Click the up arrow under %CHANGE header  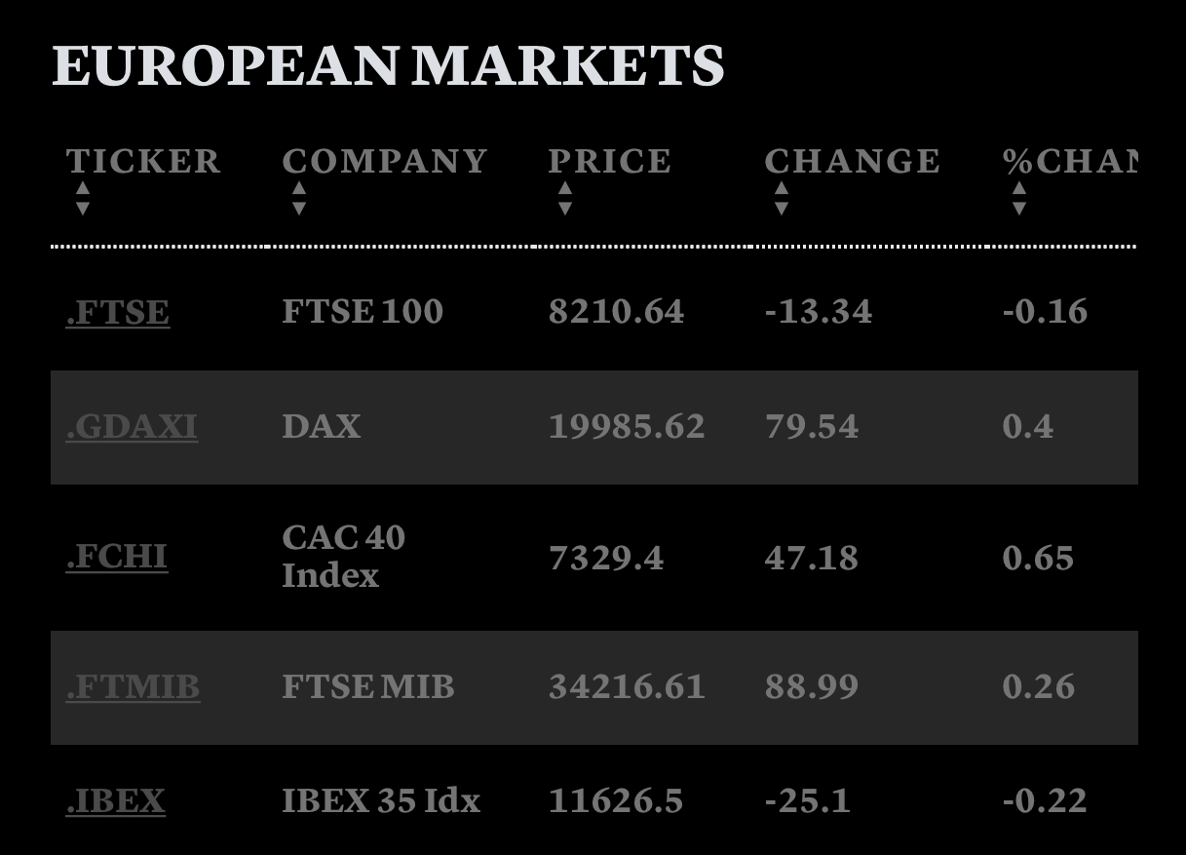click(x=1019, y=188)
